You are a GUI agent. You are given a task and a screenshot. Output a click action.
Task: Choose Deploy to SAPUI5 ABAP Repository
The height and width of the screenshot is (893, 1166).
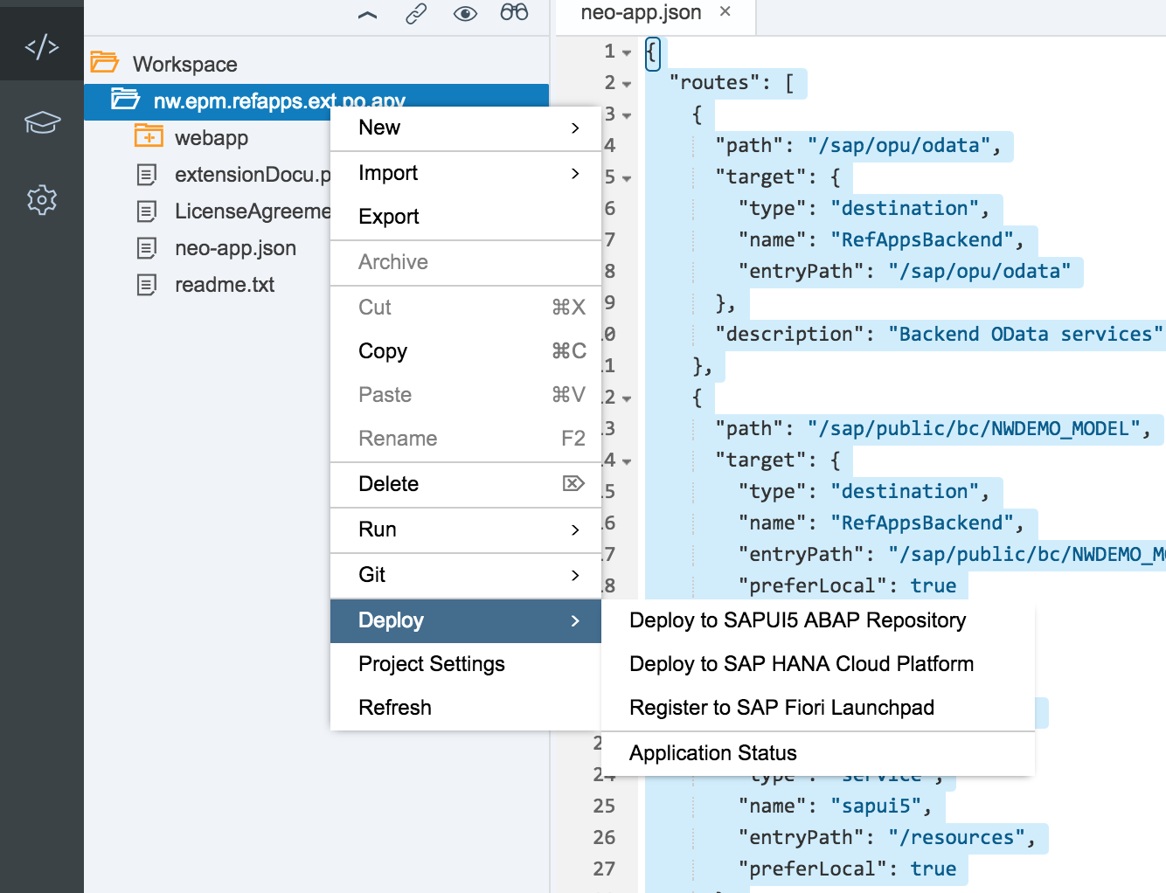pyautogui.click(x=818, y=620)
